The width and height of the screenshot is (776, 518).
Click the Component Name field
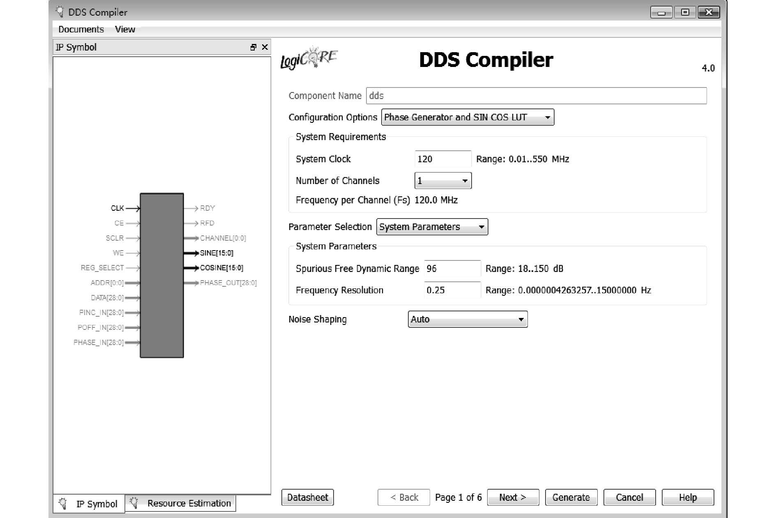pyautogui.click(x=536, y=96)
